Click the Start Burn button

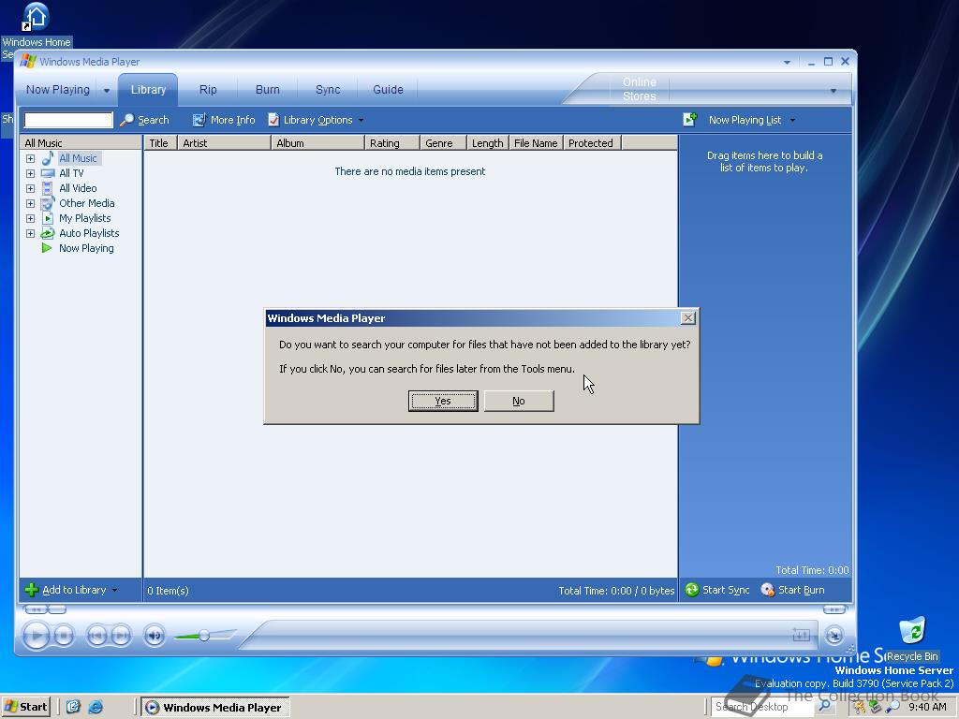point(792,590)
